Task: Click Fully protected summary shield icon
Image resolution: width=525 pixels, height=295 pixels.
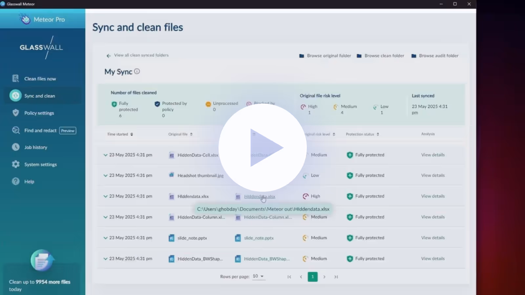Action: point(114,104)
